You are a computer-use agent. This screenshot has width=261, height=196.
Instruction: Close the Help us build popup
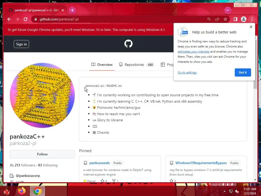[251, 27]
